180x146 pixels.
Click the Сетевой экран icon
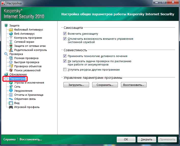pos(11,42)
